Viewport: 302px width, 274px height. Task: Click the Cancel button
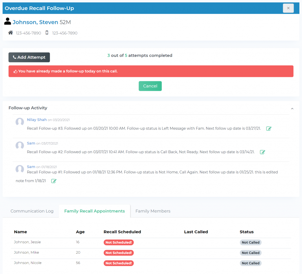click(x=150, y=86)
